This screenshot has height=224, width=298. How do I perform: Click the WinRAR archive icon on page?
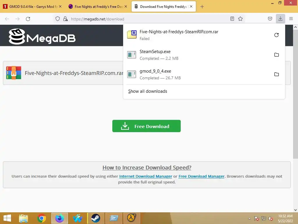[x=14, y=73]
